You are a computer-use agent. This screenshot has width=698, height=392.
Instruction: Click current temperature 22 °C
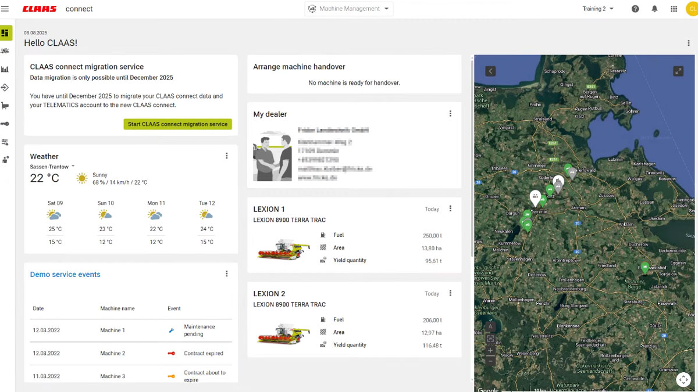[x=45, y=178]
